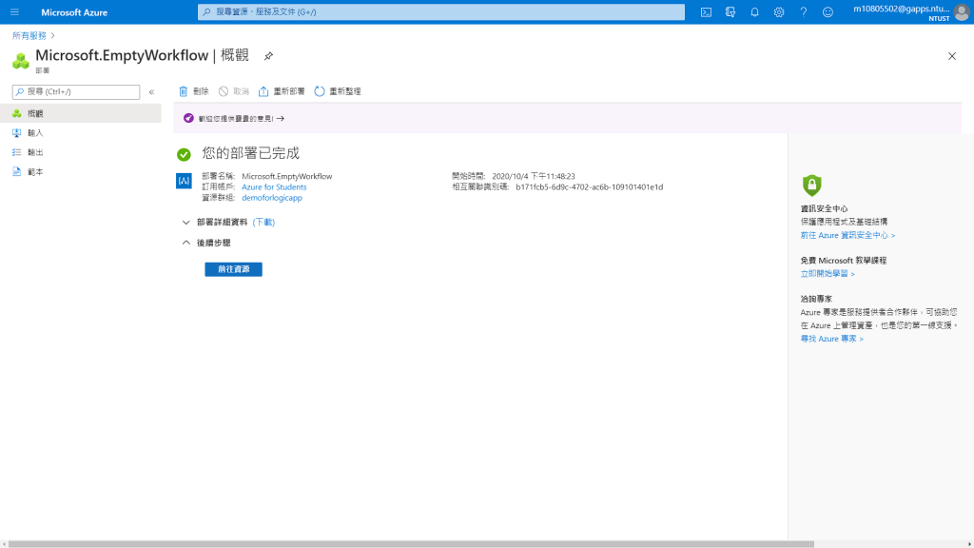Screen dimensions: 974x548
Task: Open Azure for Students subscription link
Action: (x=274, y=187)
